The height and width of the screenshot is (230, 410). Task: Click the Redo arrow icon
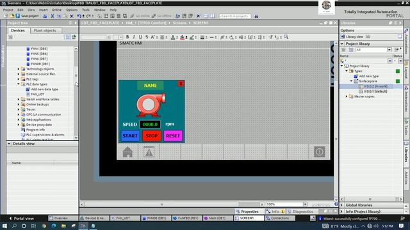point(88,16)
